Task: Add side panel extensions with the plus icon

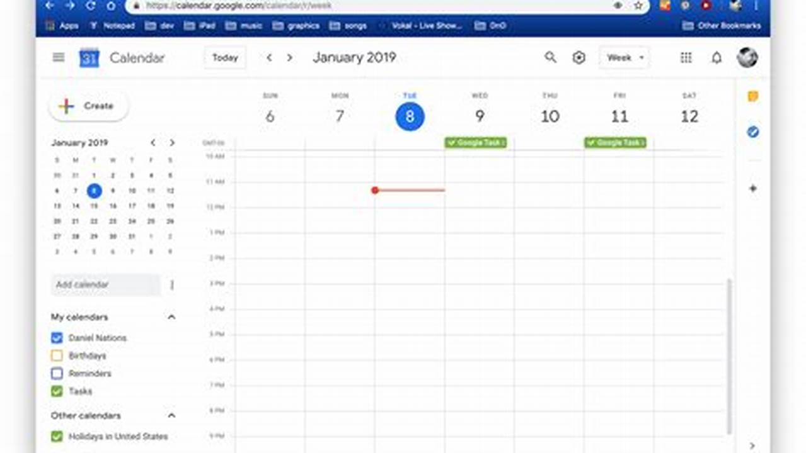Action: [x=752, y=188]
